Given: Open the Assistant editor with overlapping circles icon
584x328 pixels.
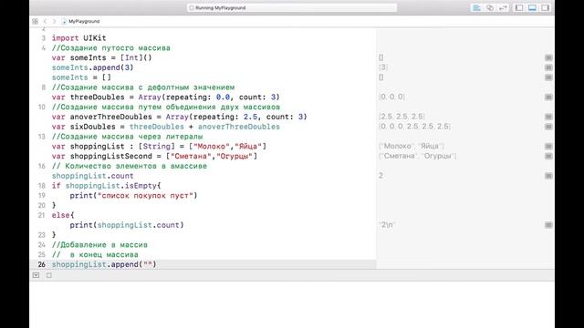Looking at the screenshot, I should (x=490, y=8).
